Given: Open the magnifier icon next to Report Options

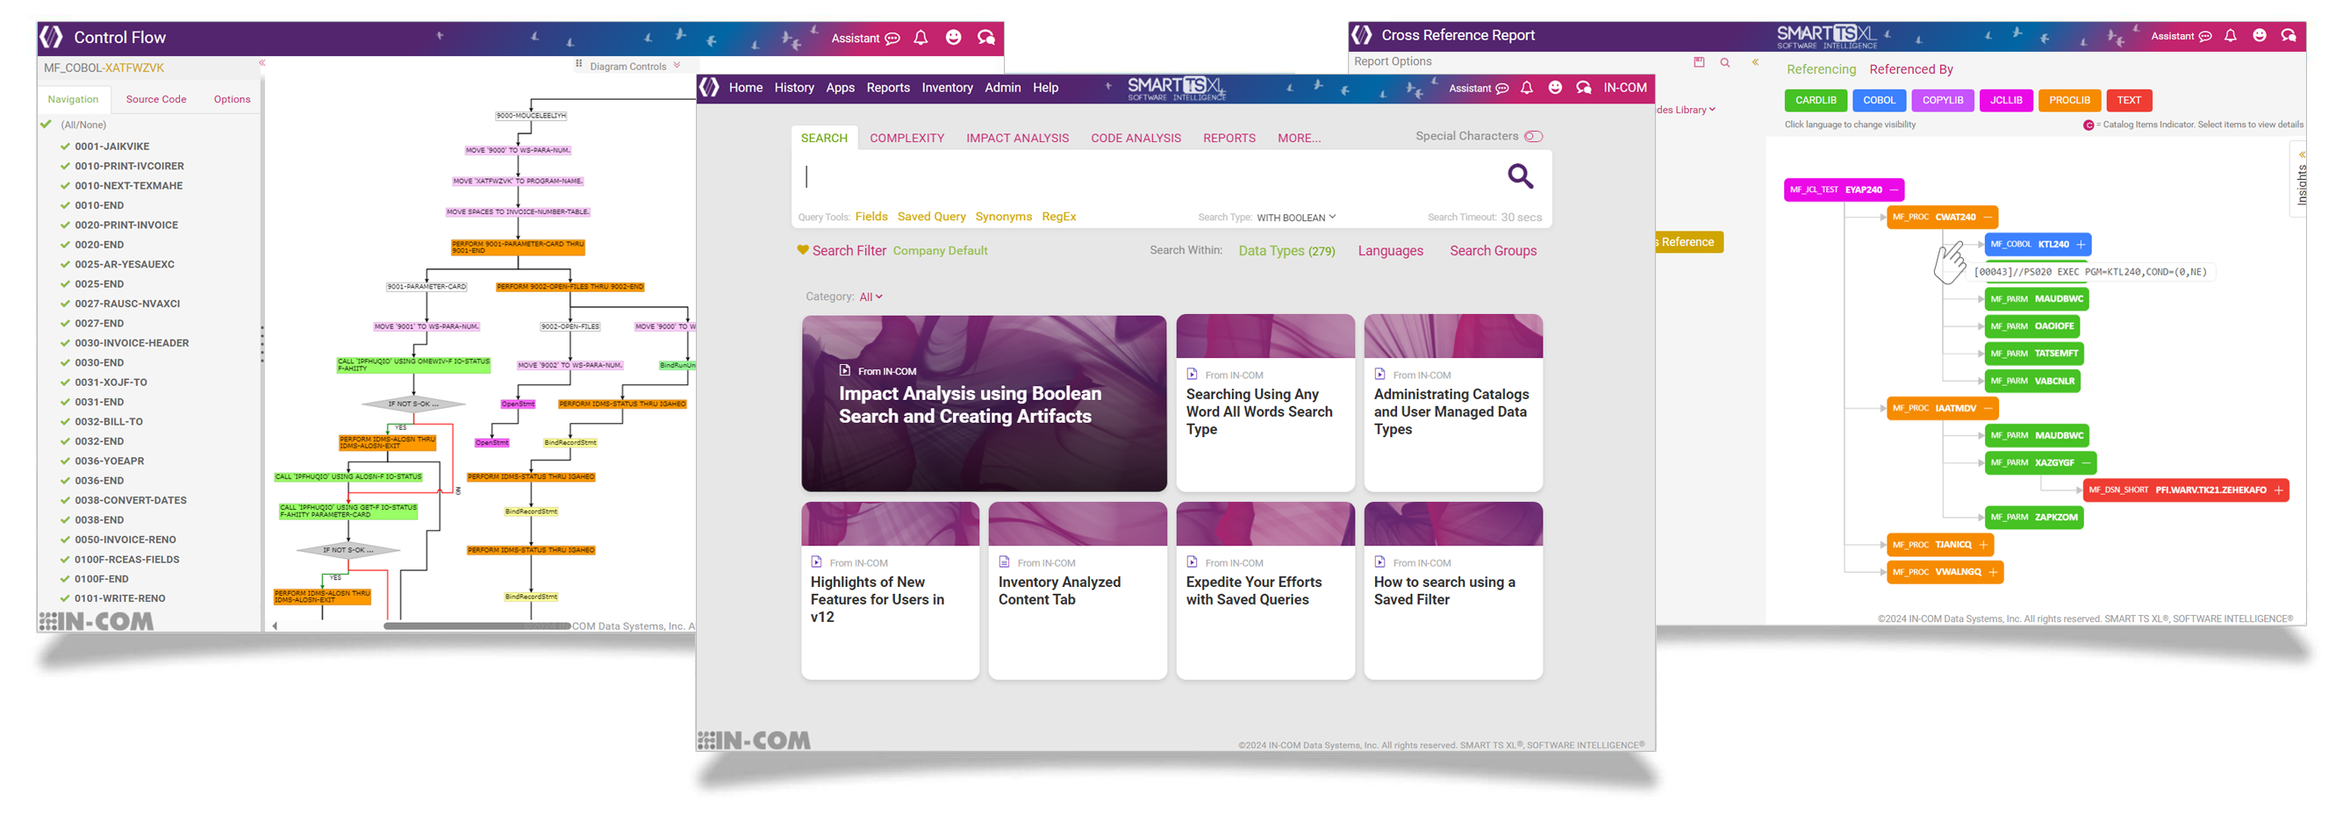Looking at the screenshot, I should 1725,62.
